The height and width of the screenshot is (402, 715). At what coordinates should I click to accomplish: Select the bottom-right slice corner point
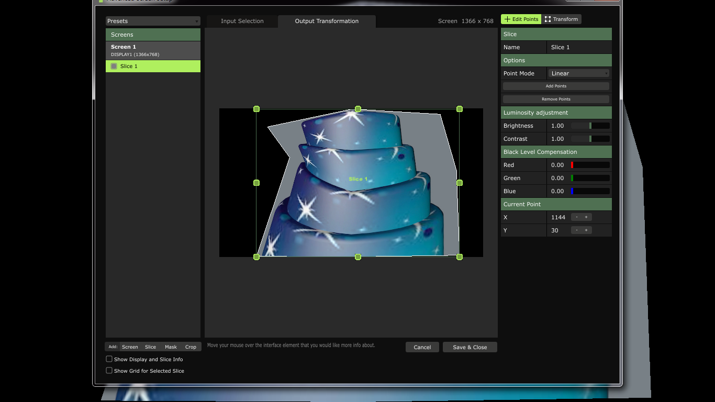(x=460, y=257)
